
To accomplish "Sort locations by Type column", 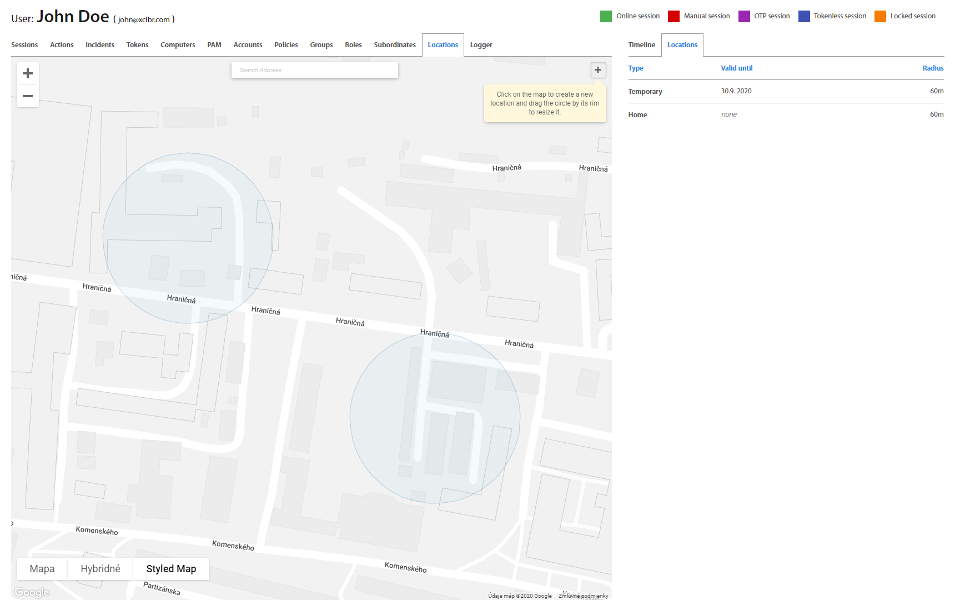I will coord(636,68).
